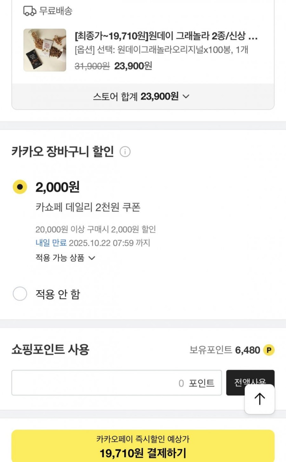286x462 pixels.
Task: Select the 2,000원 coupon radio button
Action: [x=20, y=187]
